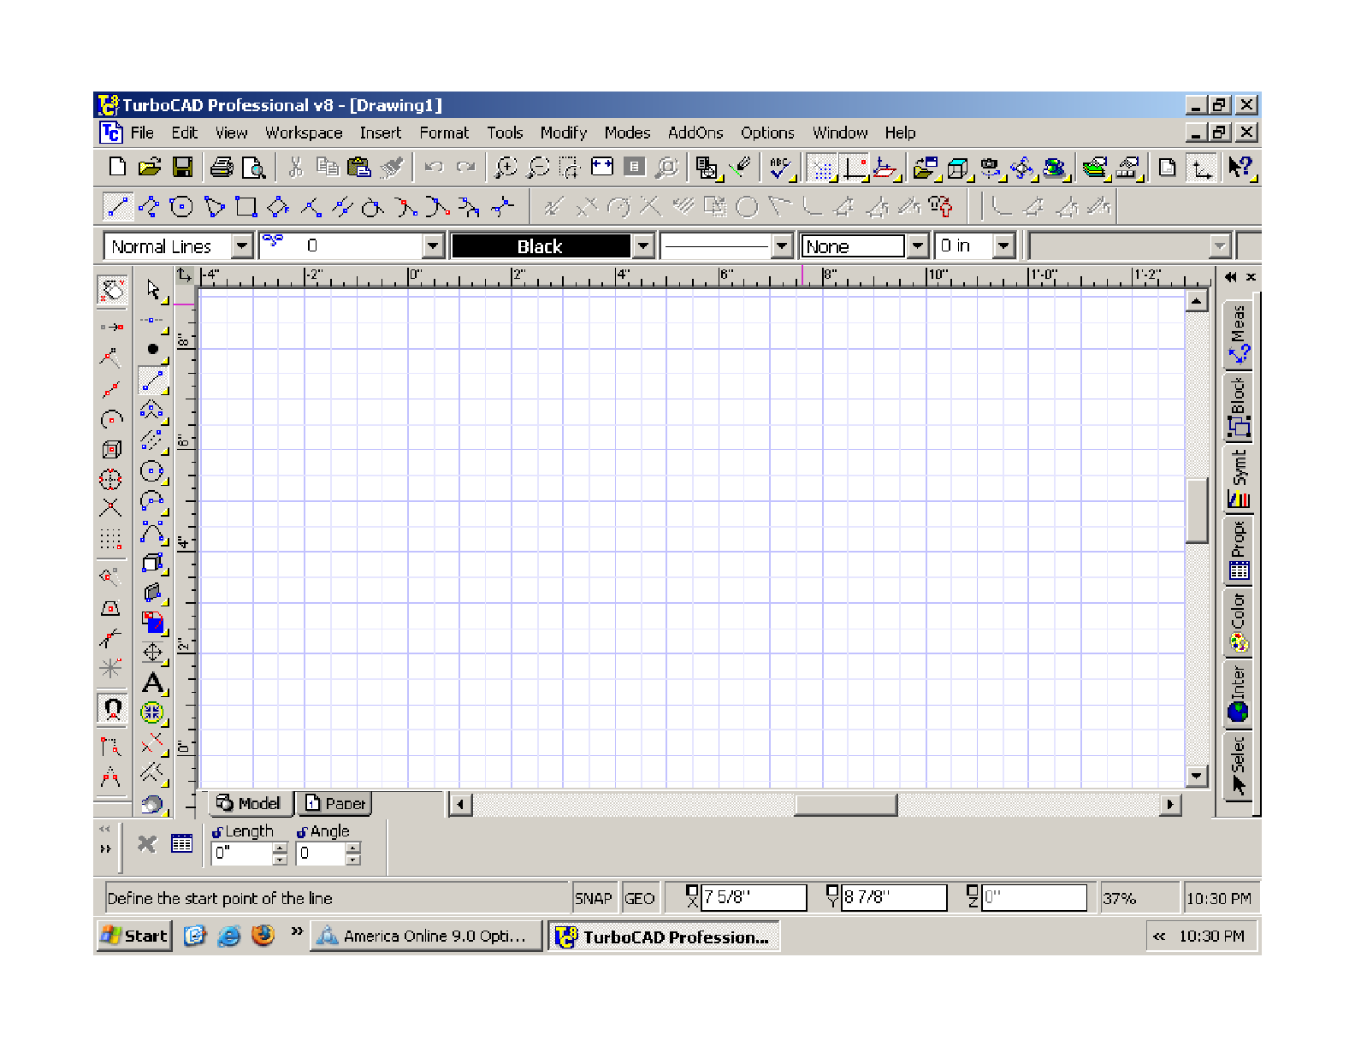Click the New document icon

(x=118, y=167)
